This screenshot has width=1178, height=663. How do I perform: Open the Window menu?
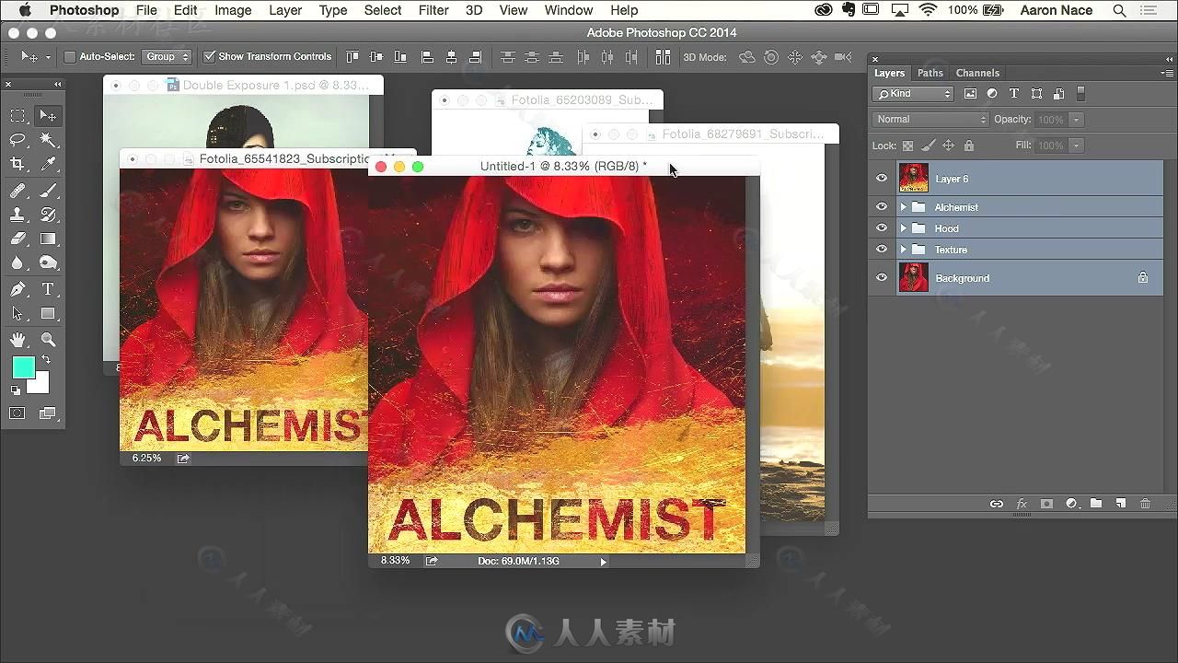tap(569, 10)
